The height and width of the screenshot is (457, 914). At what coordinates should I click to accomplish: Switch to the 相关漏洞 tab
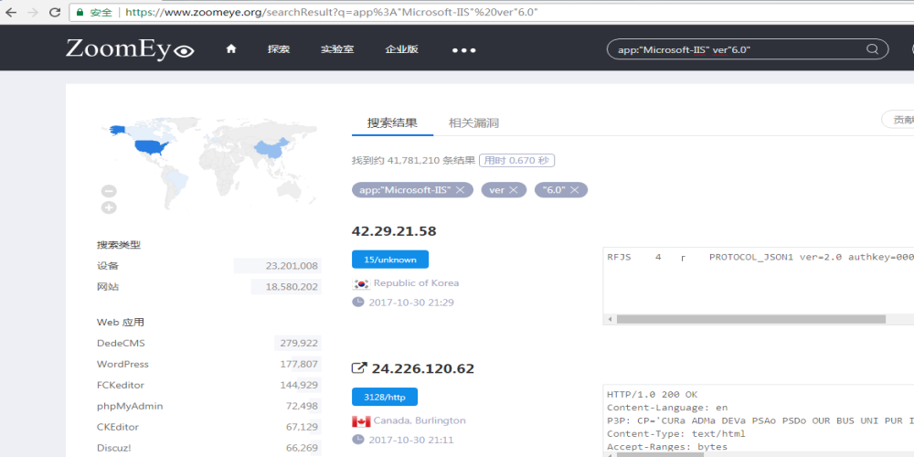[x=473, y=123]
